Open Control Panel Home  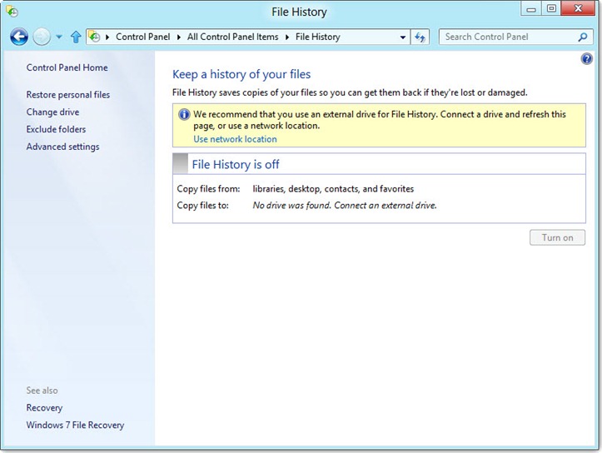[67, 67]
